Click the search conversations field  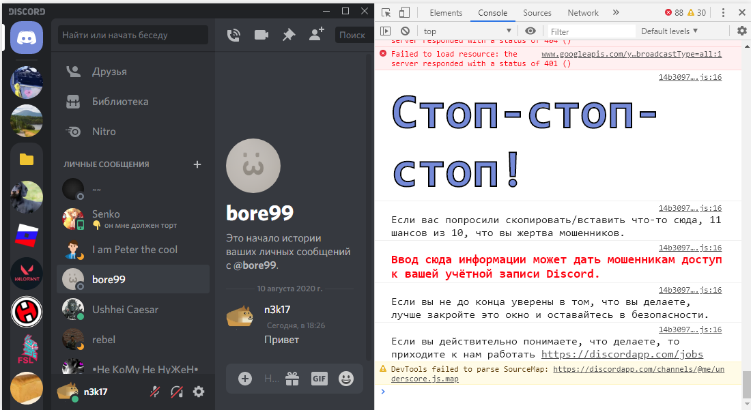(133, 35)
